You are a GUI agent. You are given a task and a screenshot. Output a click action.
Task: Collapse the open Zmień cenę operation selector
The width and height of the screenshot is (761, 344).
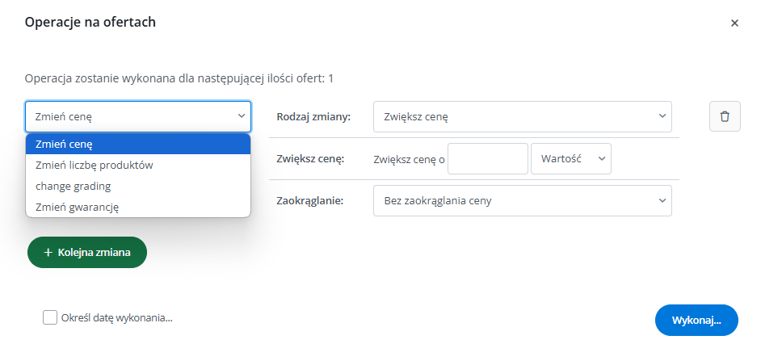click(138, 116)
